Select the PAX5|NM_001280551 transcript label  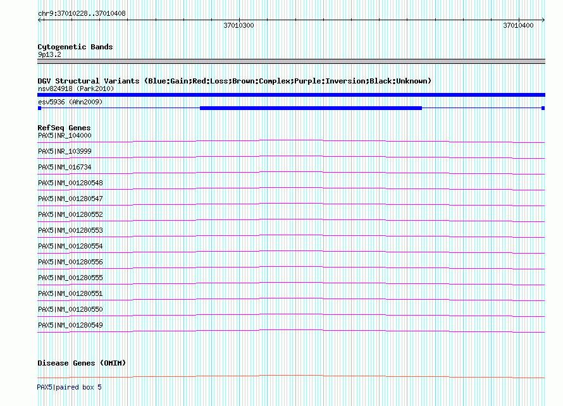[x=70, y=293]
